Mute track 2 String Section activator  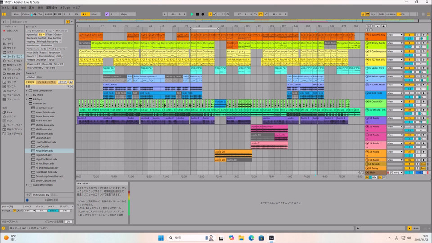(x=409, y=43)
